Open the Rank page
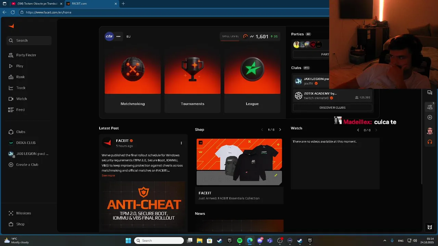The width and height of the screenshot is (438, 246). point(17,77)
